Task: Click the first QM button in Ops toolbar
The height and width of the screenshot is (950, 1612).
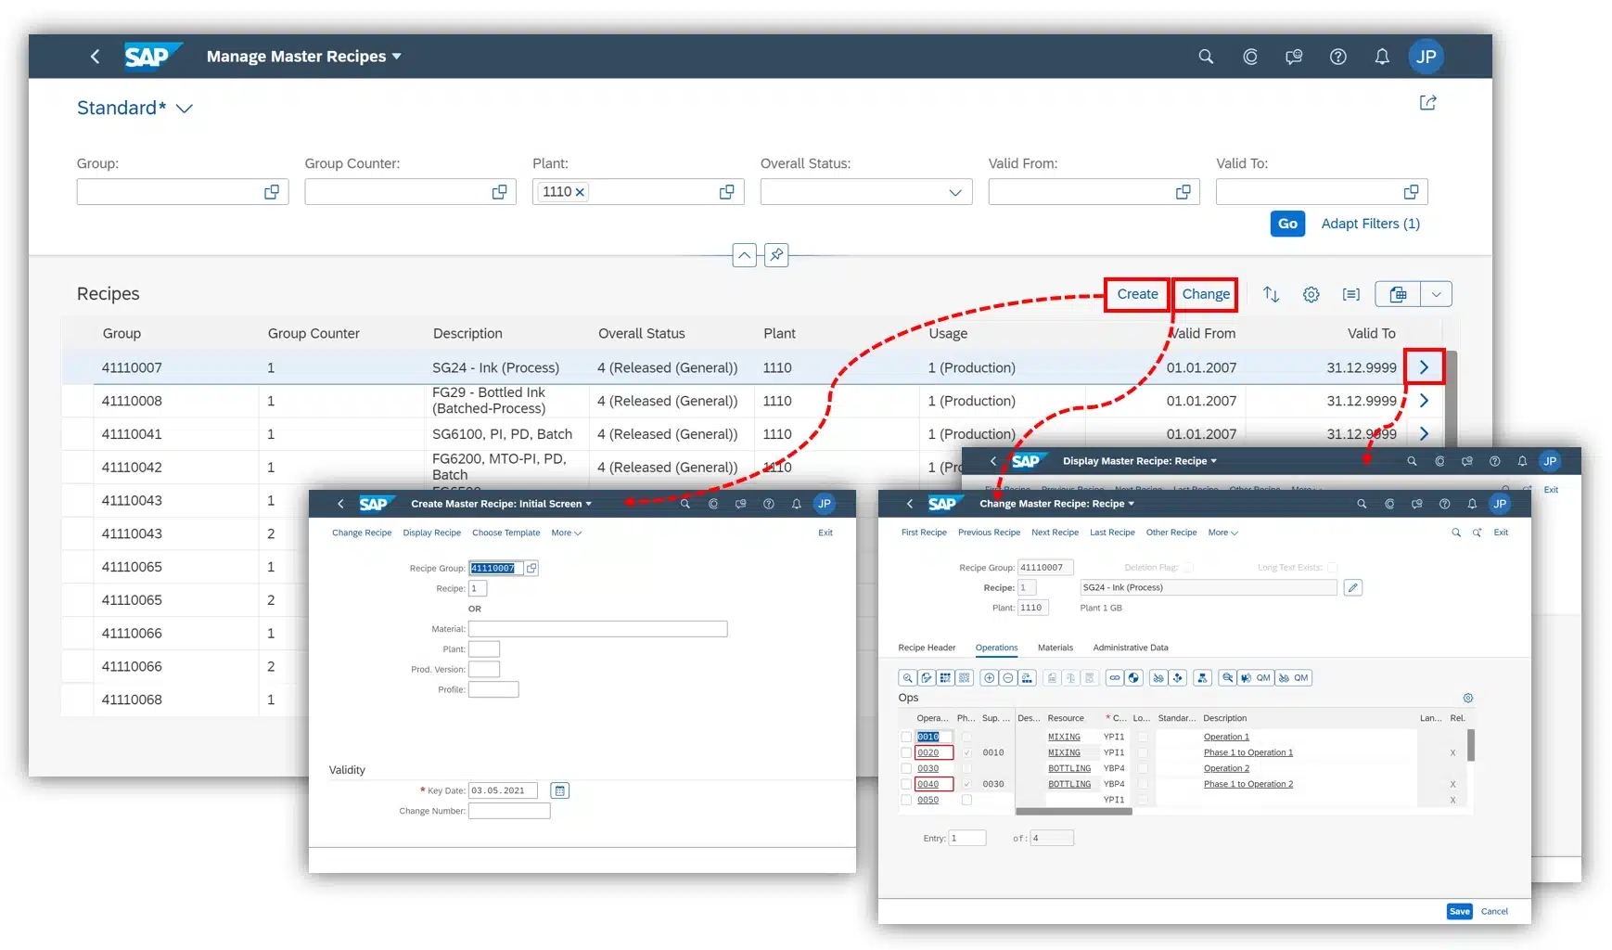Action: tap(1257, 677)
